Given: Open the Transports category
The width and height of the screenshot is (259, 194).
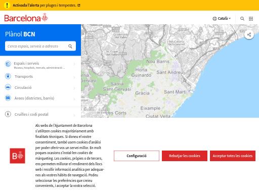Looking at the screenshot, I should (x=40, y=76).
